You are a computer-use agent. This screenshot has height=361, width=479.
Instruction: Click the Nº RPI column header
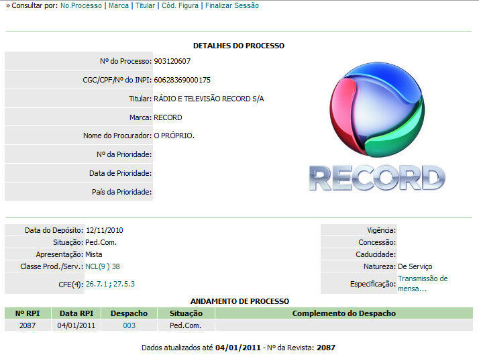pos(28,313)
